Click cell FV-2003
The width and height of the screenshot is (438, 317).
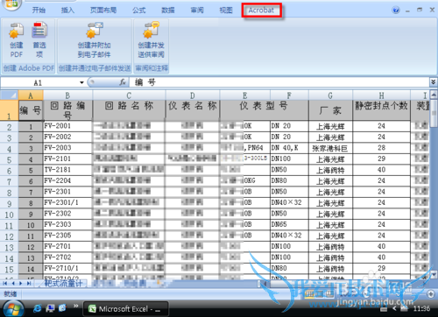pyautogui.click(x=67, y=148)
